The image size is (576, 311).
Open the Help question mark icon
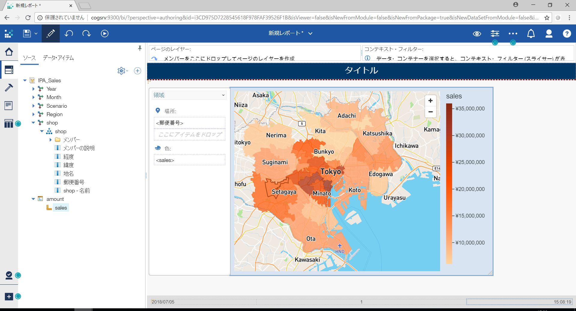pos(567,34)
